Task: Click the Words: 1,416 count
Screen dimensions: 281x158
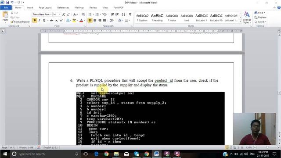Action: (26, 147)
